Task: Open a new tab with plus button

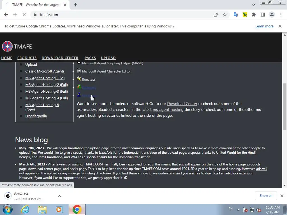Action: pos(76,5)
